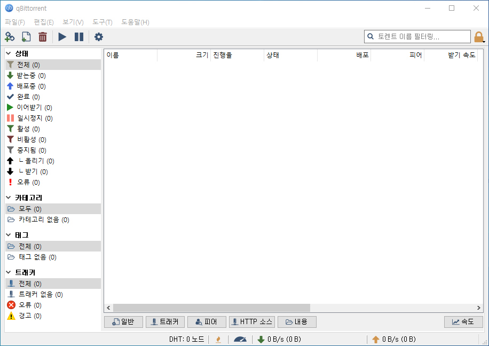Open the 내용 tab
The height and width of the screenshot is (346, 489).
click(297, 321)
